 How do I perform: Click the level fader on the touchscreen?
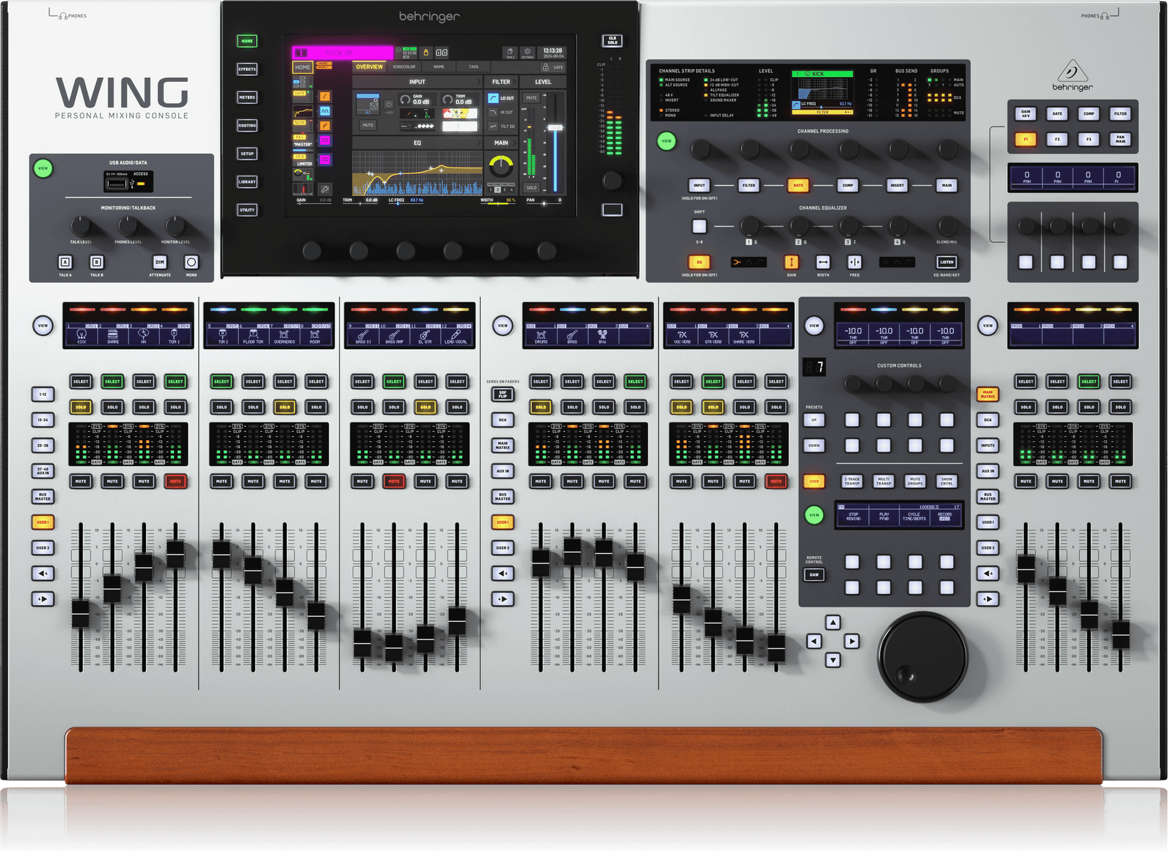[x=555, y=128]
